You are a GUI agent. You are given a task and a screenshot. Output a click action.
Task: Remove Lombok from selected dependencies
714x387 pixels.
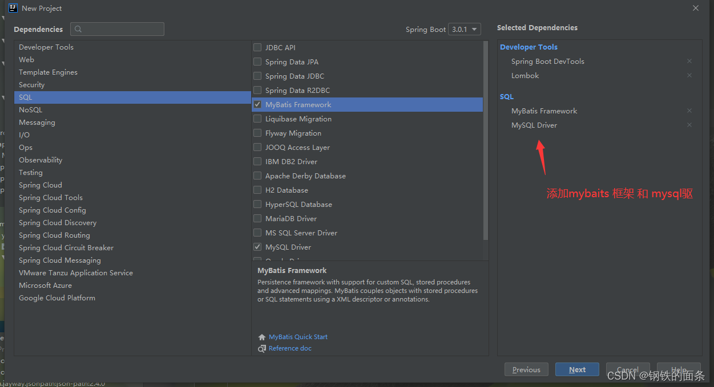pos(689,76)
